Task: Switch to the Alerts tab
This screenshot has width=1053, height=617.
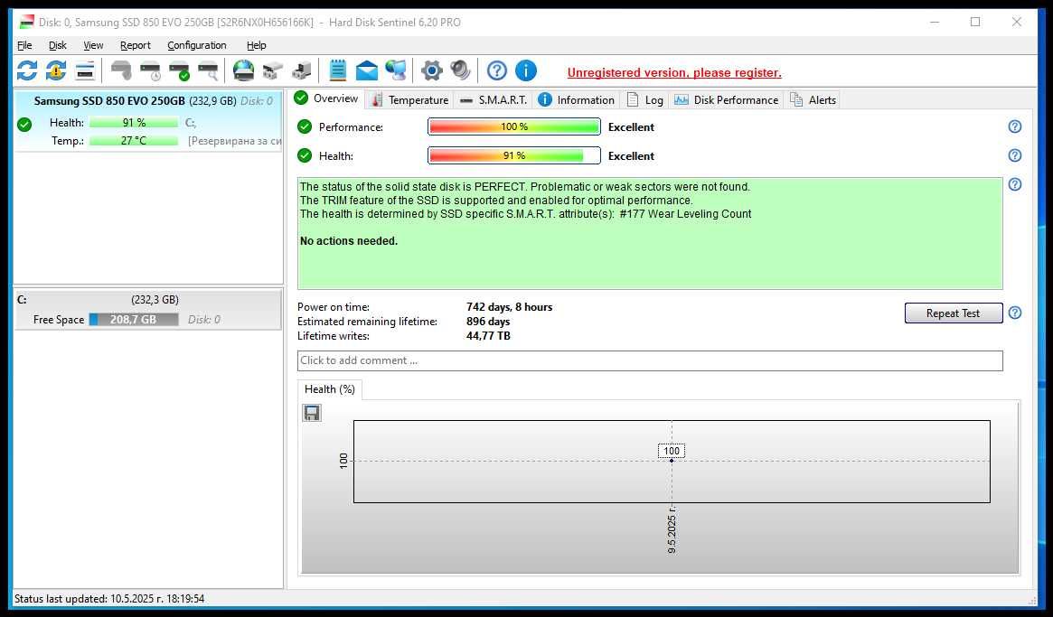Action: tap(813, 100)
